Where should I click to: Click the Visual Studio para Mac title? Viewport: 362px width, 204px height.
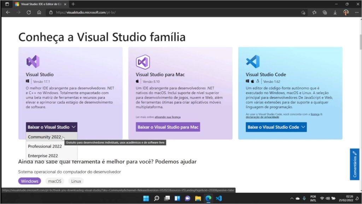tap(160, 75)
